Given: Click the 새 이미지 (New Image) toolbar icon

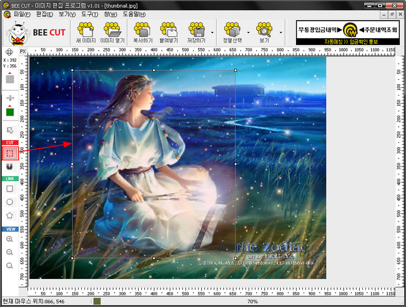Looking at the screenshot, I should point(85,32).
